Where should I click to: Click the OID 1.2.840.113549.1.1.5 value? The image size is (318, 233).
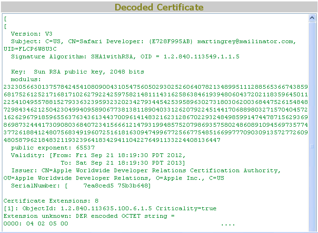click(201, 56)
